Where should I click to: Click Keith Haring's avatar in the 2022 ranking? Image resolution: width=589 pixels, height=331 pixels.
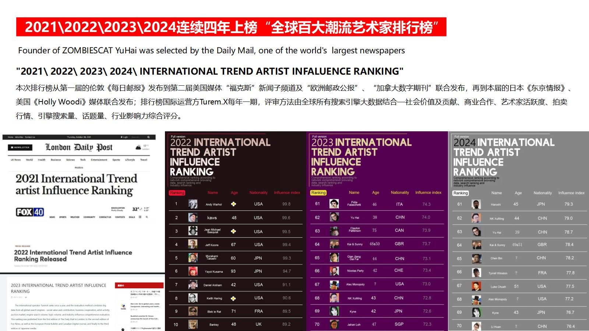(193, 298)
